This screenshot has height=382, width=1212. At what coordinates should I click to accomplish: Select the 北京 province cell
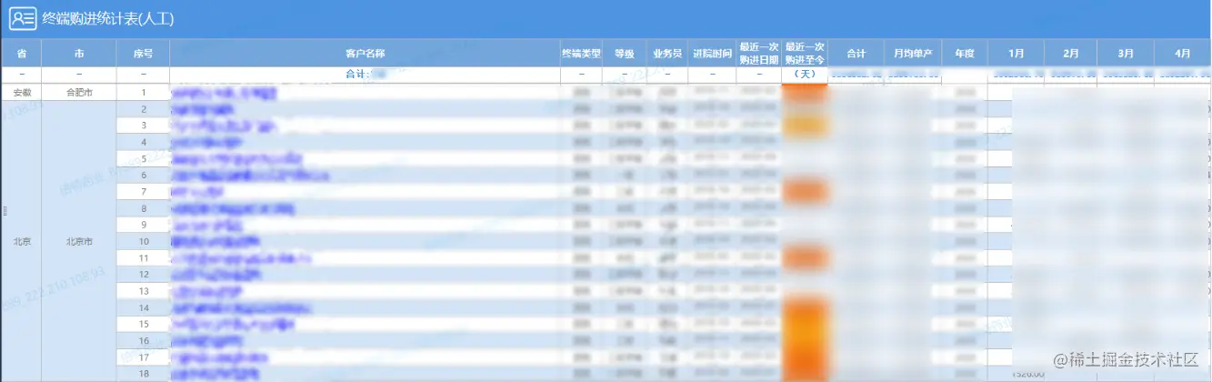(x=22, y=242)
